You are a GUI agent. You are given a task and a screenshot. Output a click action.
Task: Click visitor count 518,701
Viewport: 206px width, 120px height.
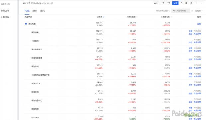pos(99,22)
